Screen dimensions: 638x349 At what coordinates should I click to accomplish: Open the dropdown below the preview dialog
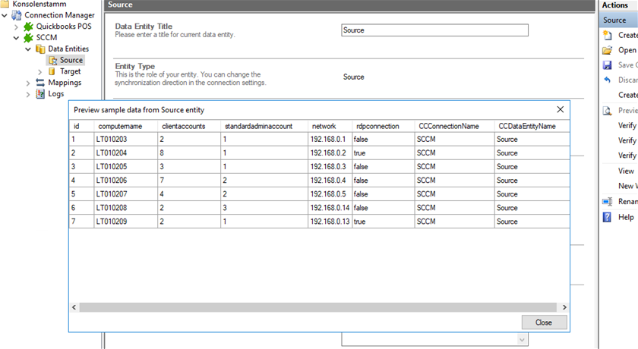tap(523, 341)
